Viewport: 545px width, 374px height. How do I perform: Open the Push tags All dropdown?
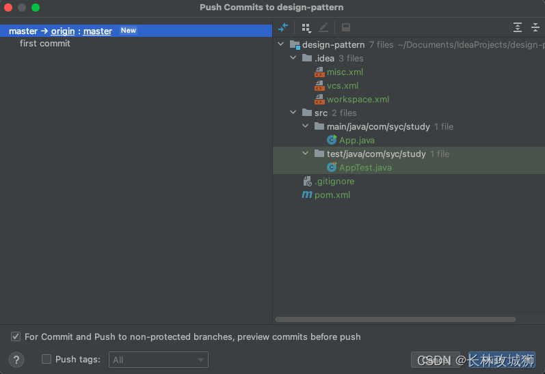pos(159,360)
